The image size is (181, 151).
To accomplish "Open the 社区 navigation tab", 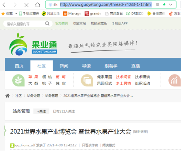I will coord(41,66).
